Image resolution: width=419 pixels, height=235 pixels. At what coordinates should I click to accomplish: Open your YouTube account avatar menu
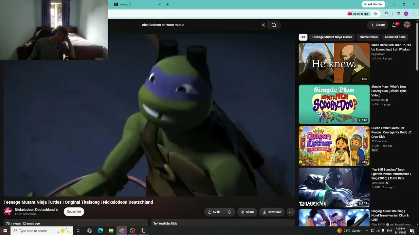point(407,25)
